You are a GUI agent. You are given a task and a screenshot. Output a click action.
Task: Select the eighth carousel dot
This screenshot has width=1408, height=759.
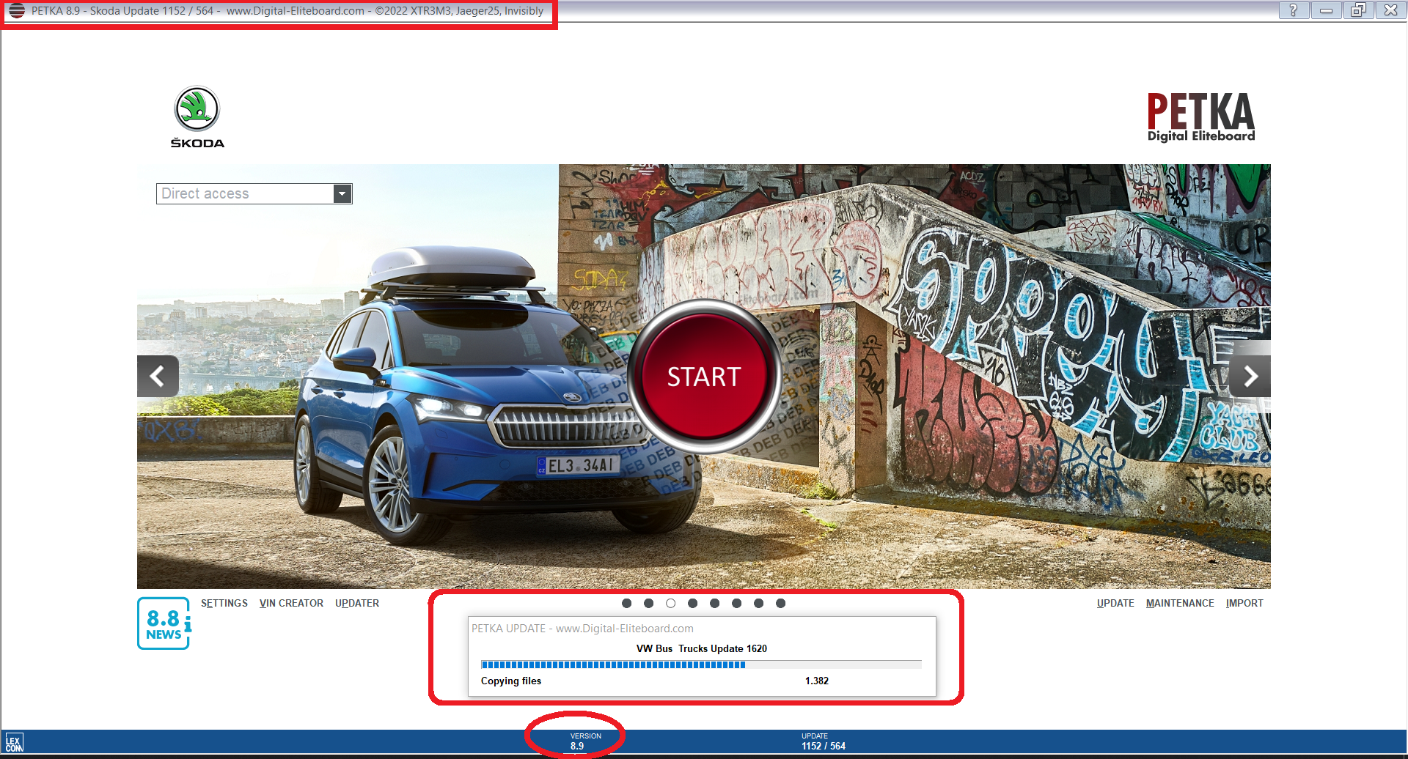point(780,603)
